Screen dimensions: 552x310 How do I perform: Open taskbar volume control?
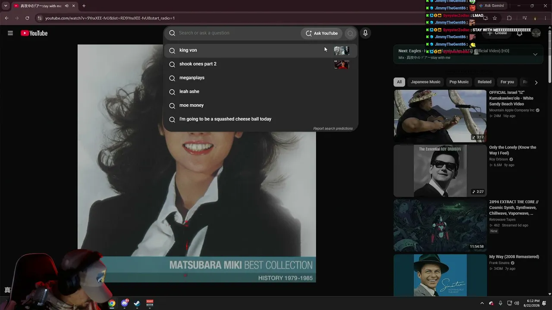(517, 303)
